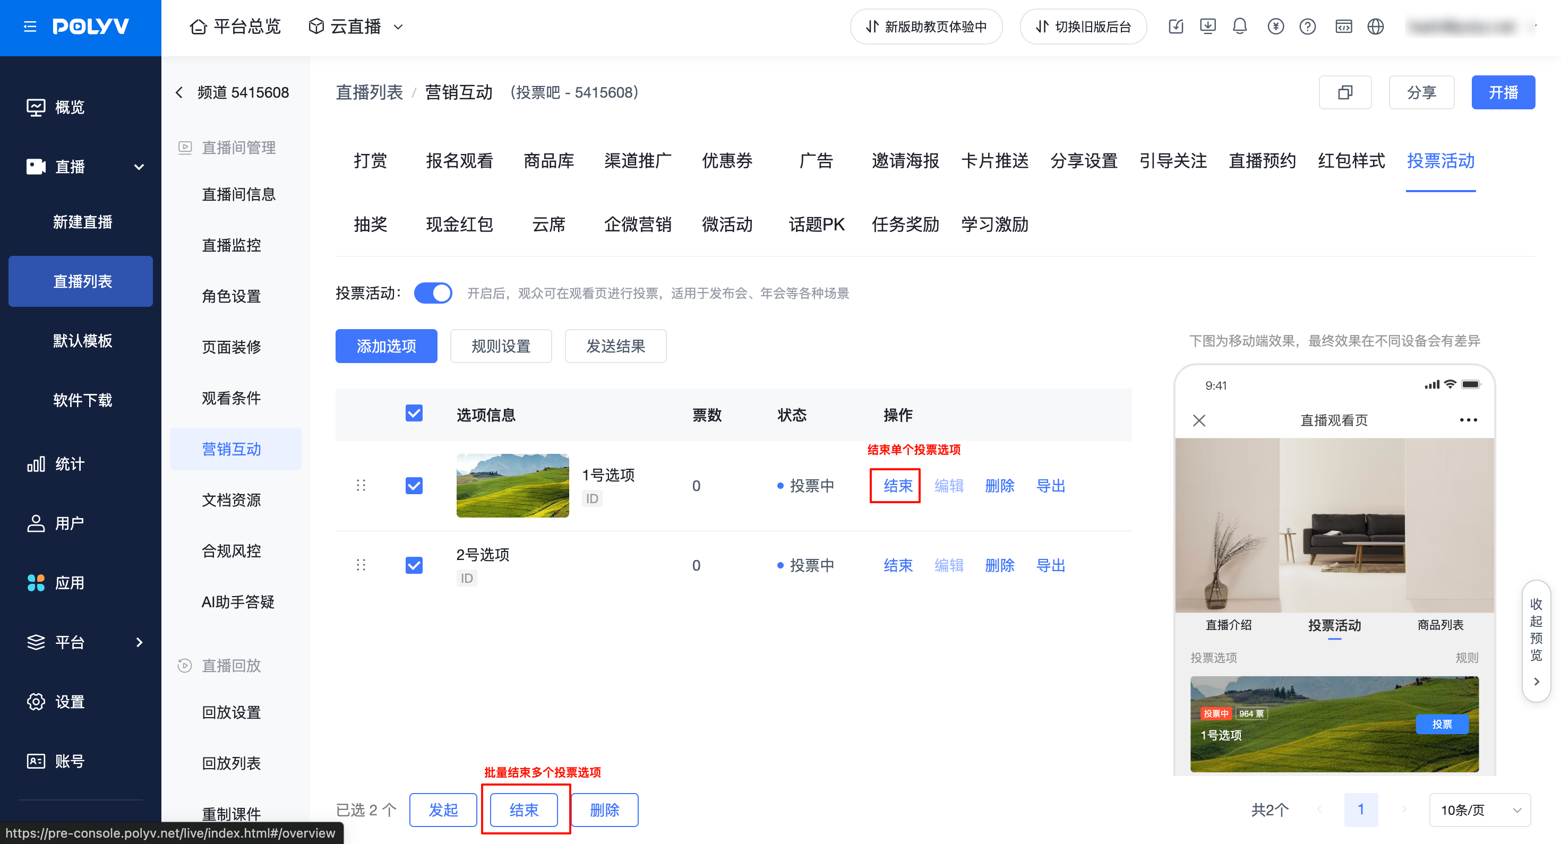Click the batch 结束 button at bottom
This screenshot has height=844, width=1561.
(x=524, y=809)
